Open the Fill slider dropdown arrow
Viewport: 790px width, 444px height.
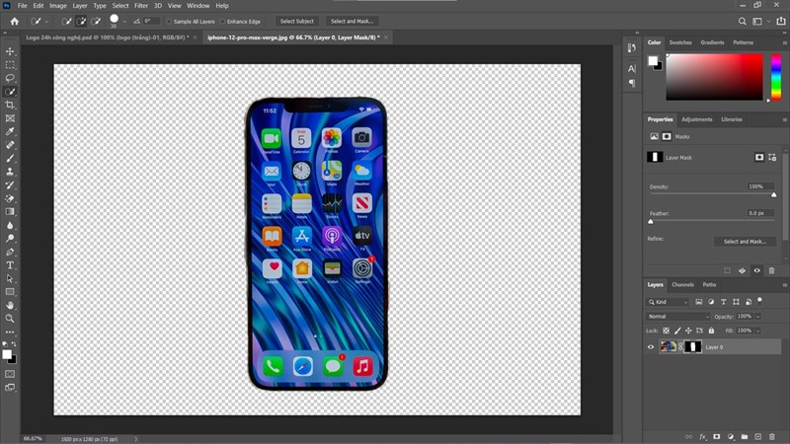click(757, 331)
